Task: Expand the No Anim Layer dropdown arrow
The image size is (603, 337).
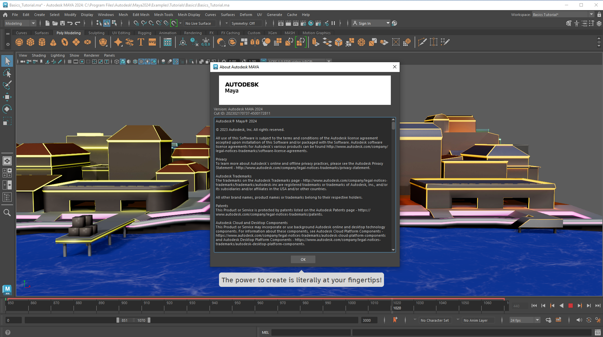Action: tap(458, 320)
